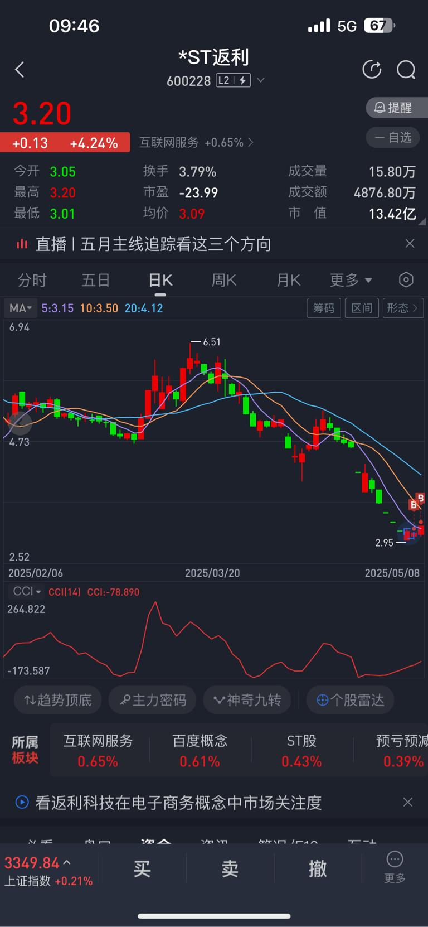Tap 卖 sell button
This screenshot has width=428, height=927.
pos(230,868)
